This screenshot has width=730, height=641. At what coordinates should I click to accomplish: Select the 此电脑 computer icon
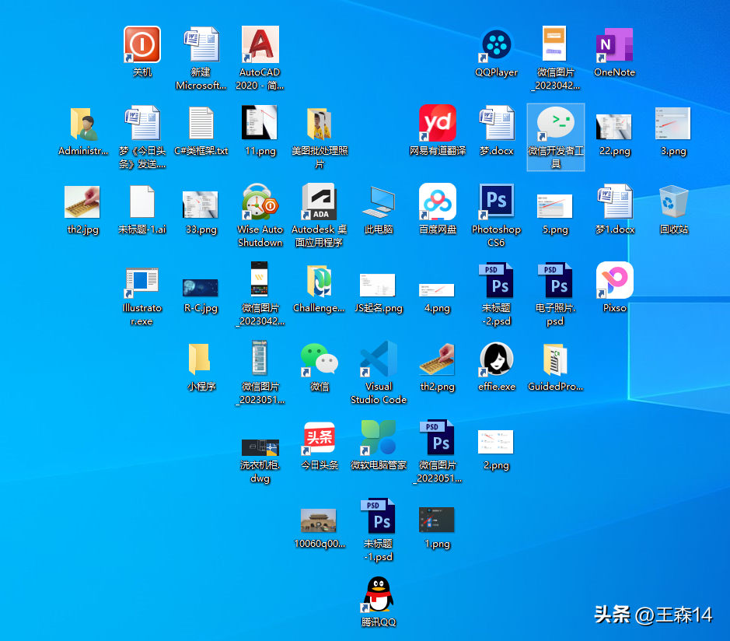[379, 203]
